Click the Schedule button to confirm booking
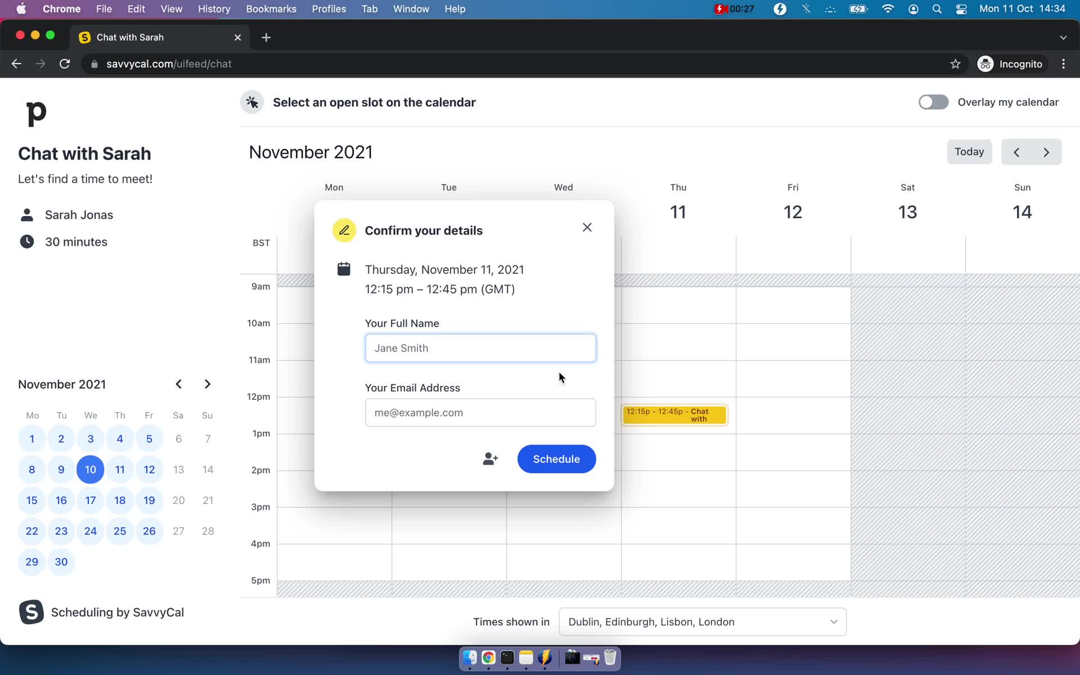The height and width of the screenshot is (675, 1080). pyautogui.click(x=557, y=459)
